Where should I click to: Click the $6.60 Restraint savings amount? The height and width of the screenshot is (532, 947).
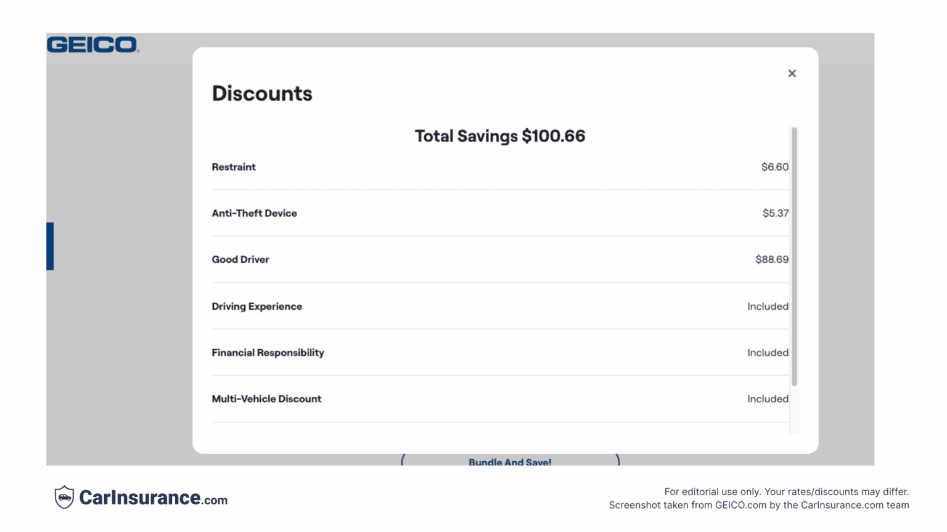pos(774,167)
